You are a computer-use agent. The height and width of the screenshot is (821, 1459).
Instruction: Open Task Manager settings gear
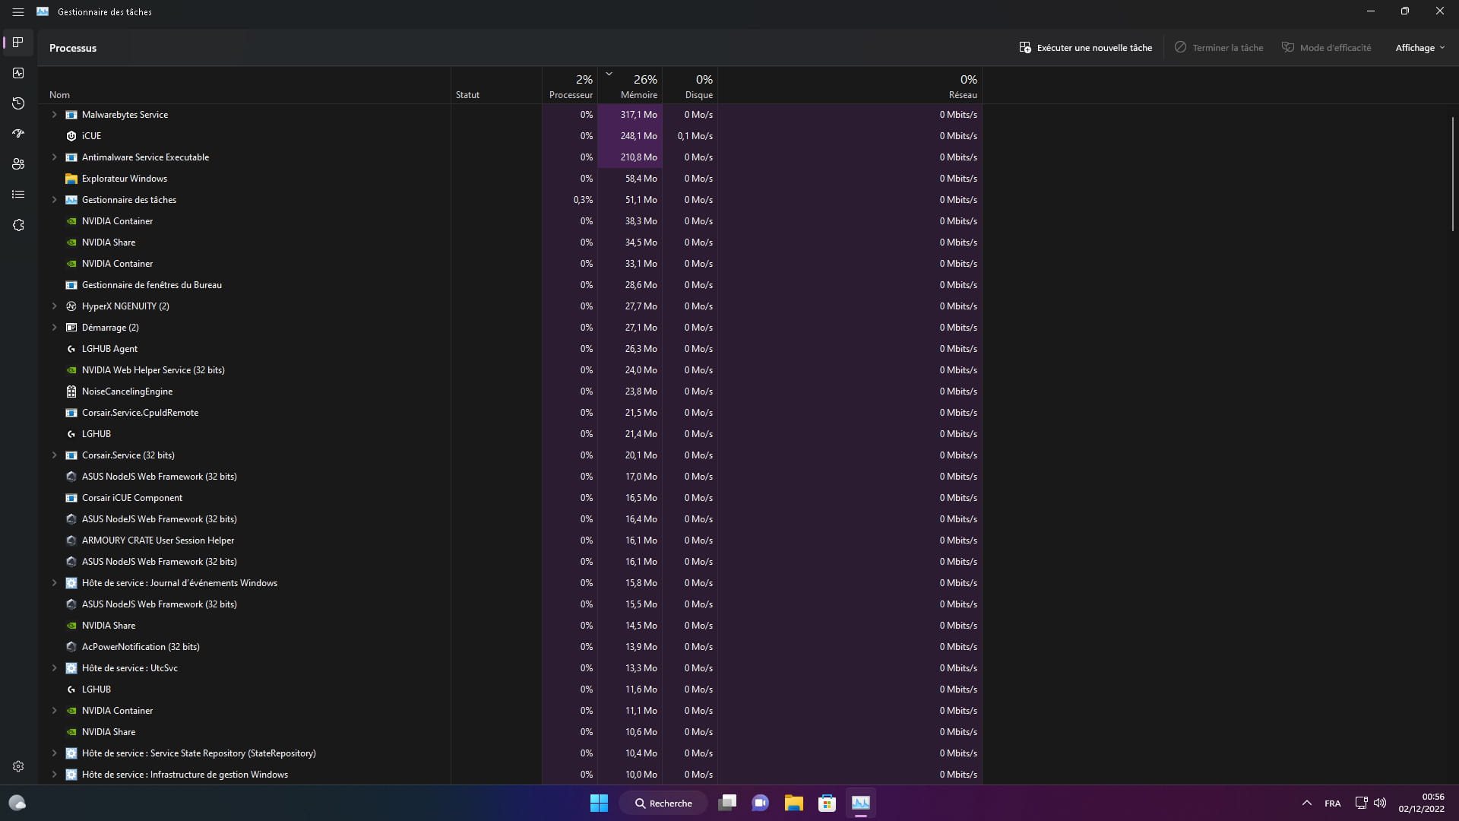pos(18,766)
